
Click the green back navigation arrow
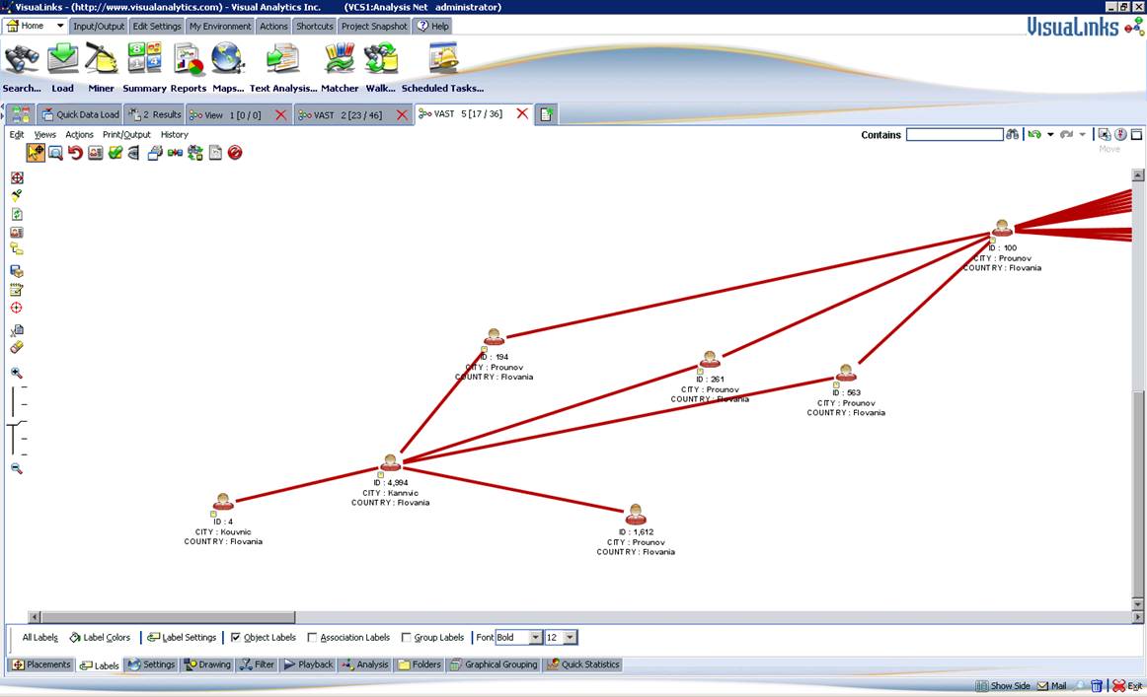coord(1034,134)
